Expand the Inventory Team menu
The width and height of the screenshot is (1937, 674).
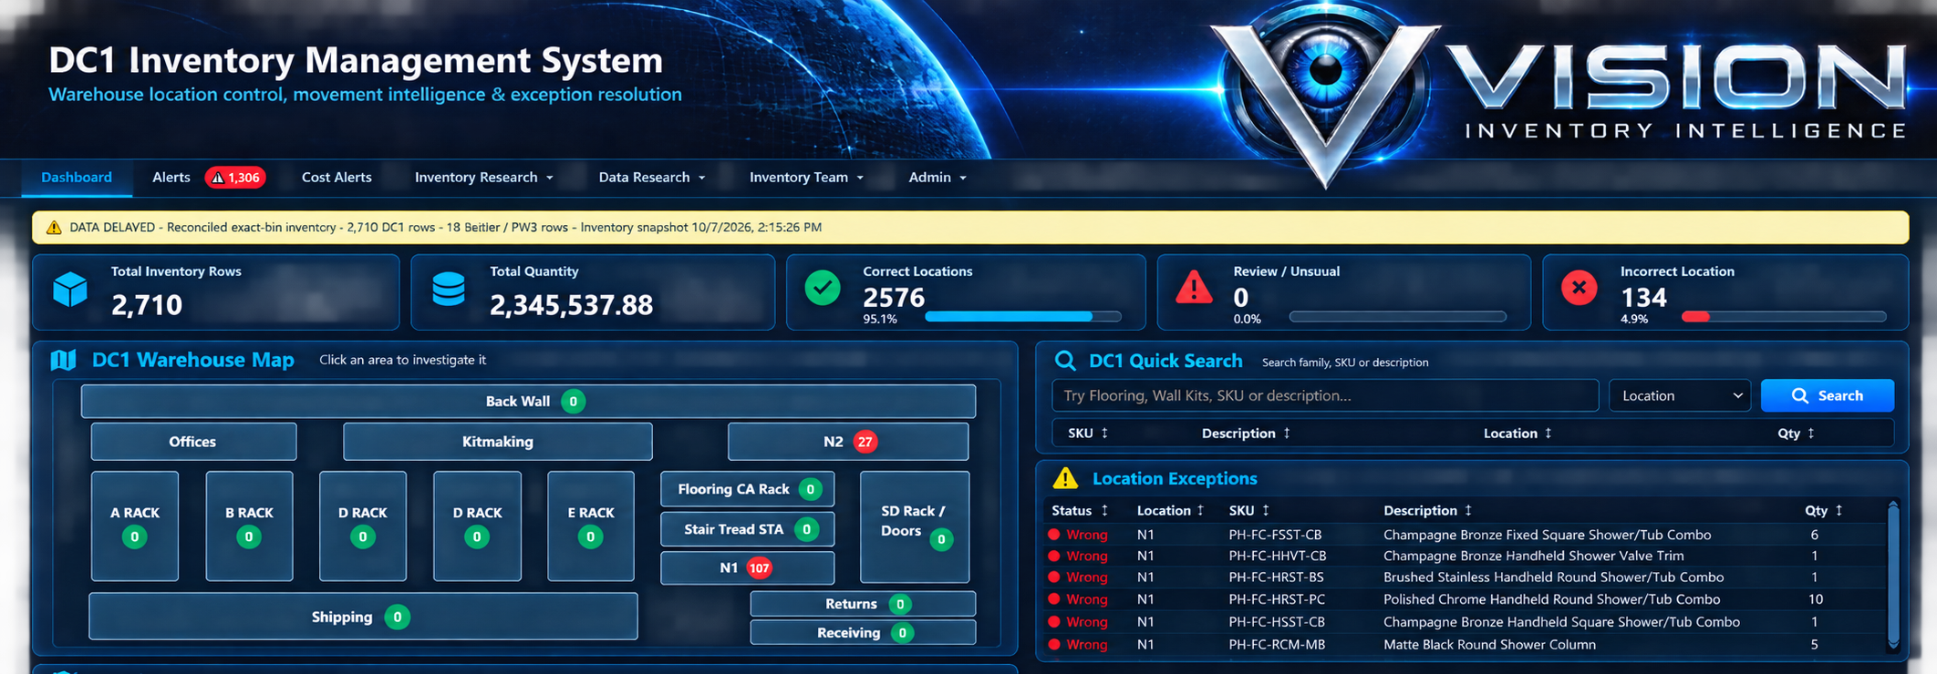tap(806, 178)
